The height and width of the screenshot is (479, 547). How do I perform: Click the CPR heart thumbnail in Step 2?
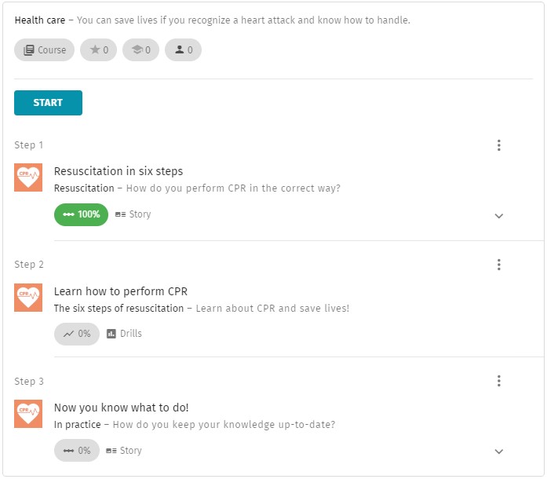(28, 298)
